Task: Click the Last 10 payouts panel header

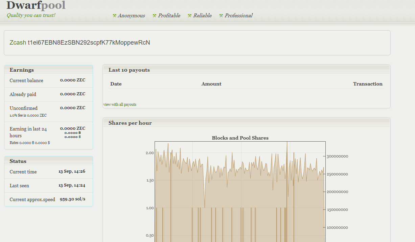Action: coord(129,70)
